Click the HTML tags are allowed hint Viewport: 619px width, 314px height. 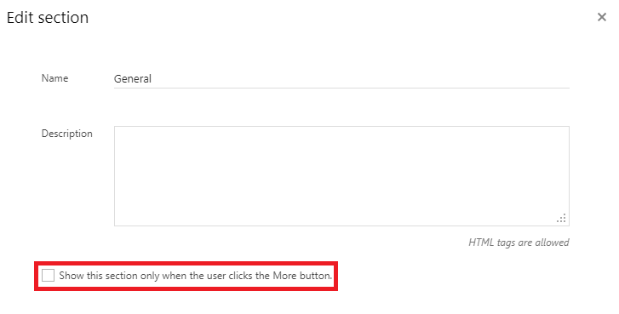coord(519,243)
